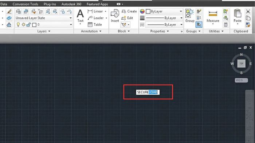Viewport: 255px width, 143px height.
Task: Choose the Leader annotation tool
Action: click(95, 18)
